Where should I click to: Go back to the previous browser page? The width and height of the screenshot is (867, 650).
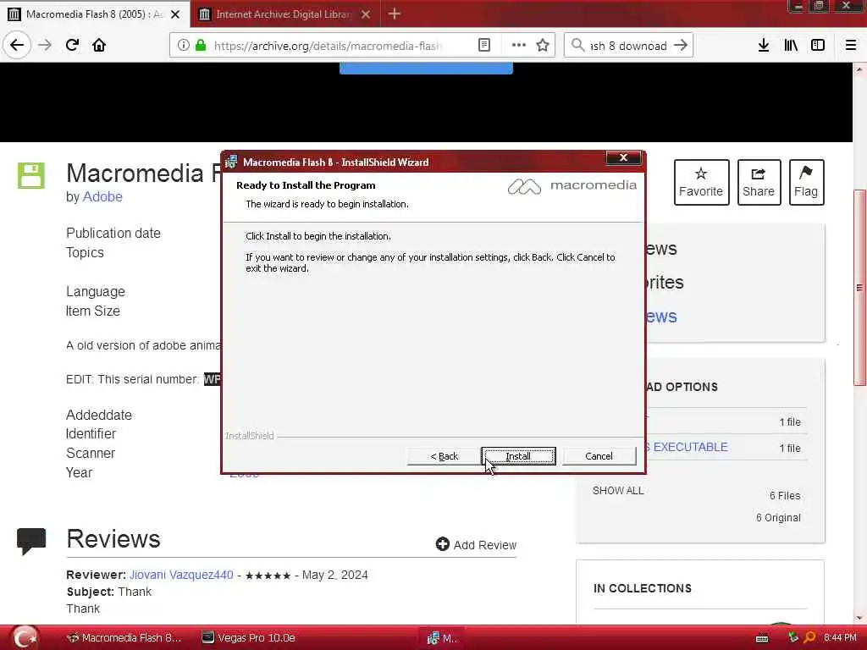(x=17, y=46)
